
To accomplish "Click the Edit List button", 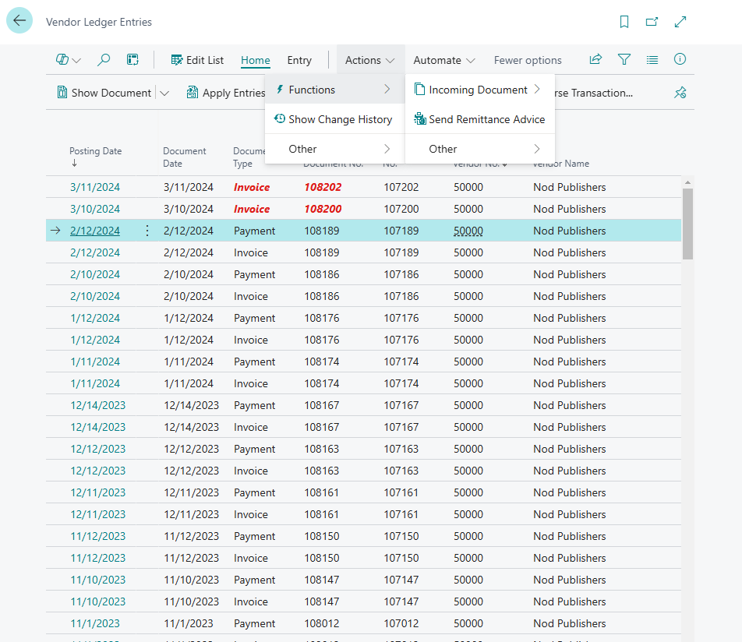I will pos(197,60).
